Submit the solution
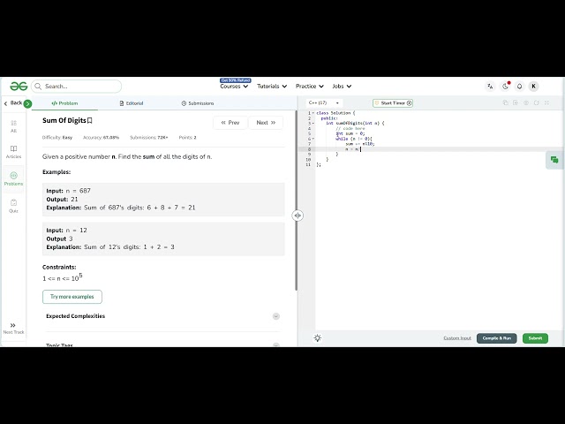 tap(535, 338)
